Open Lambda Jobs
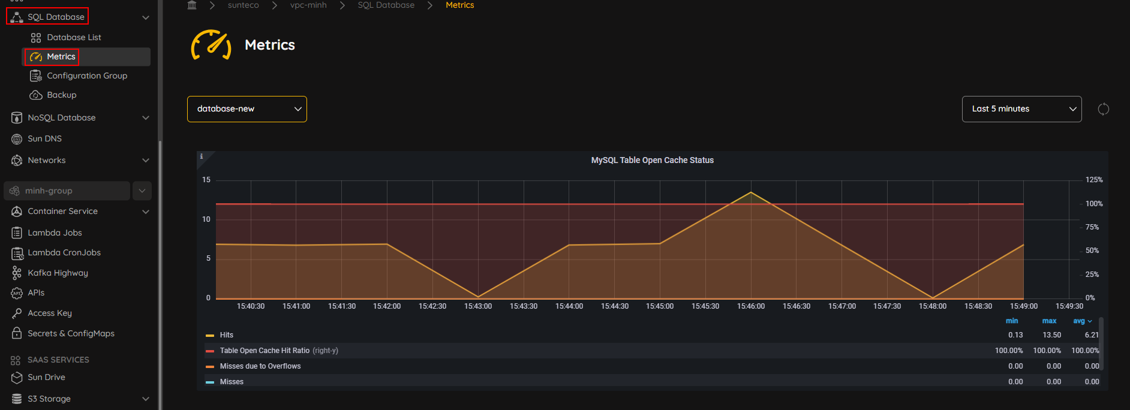The image size is (1130, 410). click(55, 233)
